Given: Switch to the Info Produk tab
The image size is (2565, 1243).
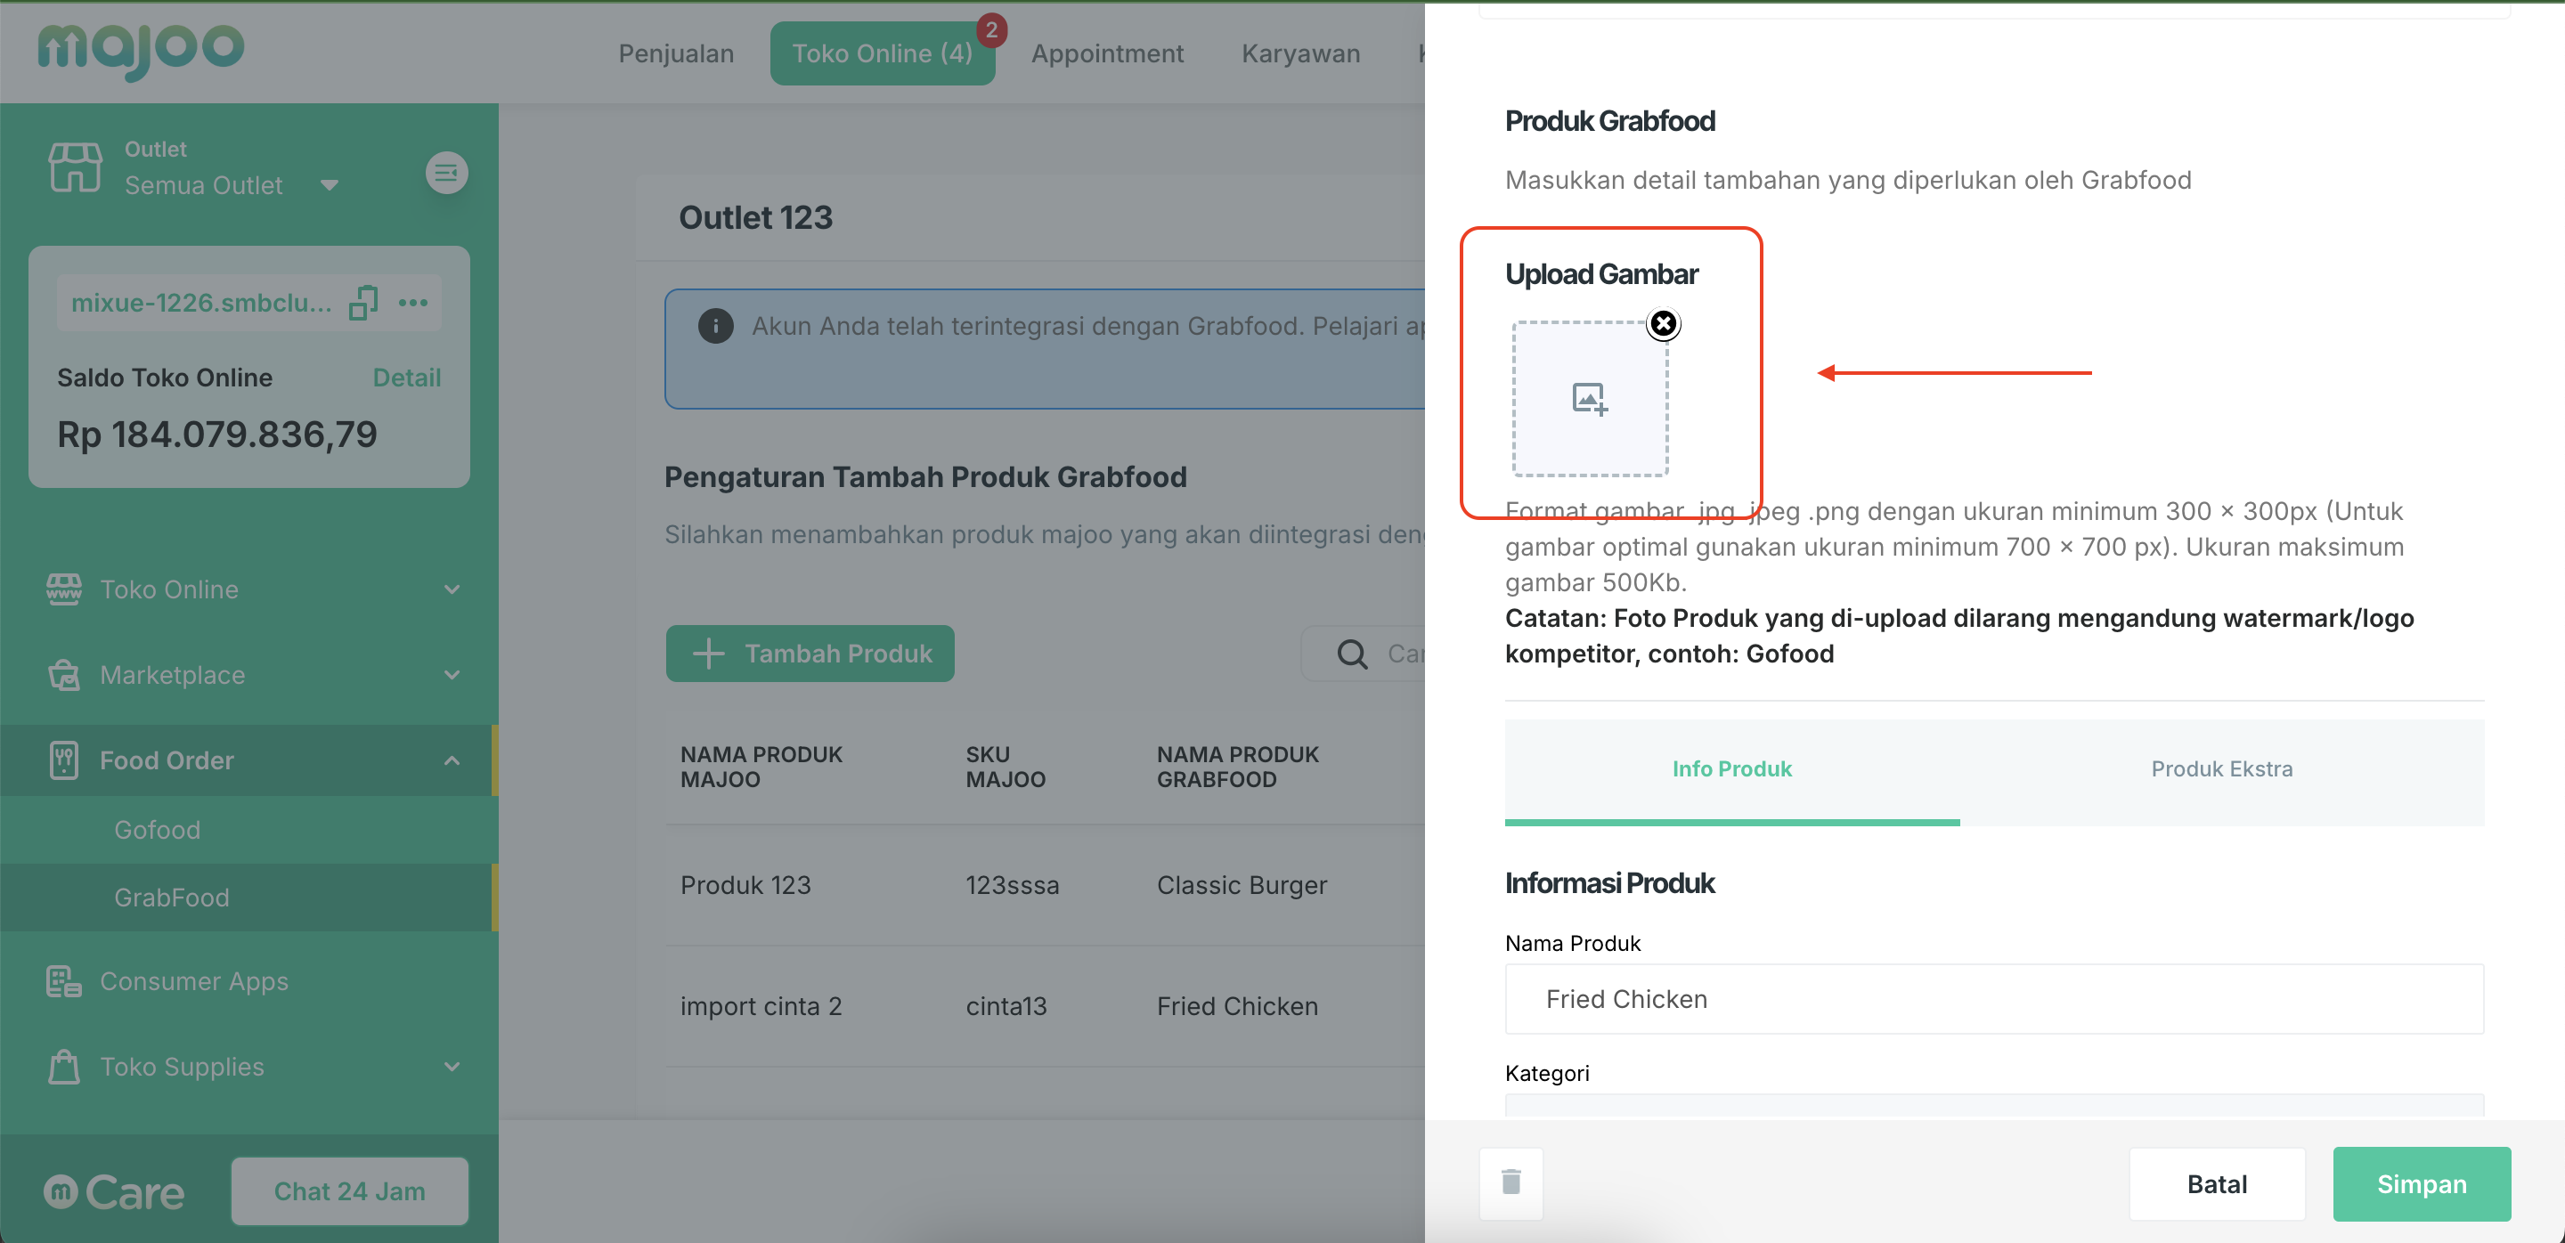Looking at the screenshot, I should 1731,770.
